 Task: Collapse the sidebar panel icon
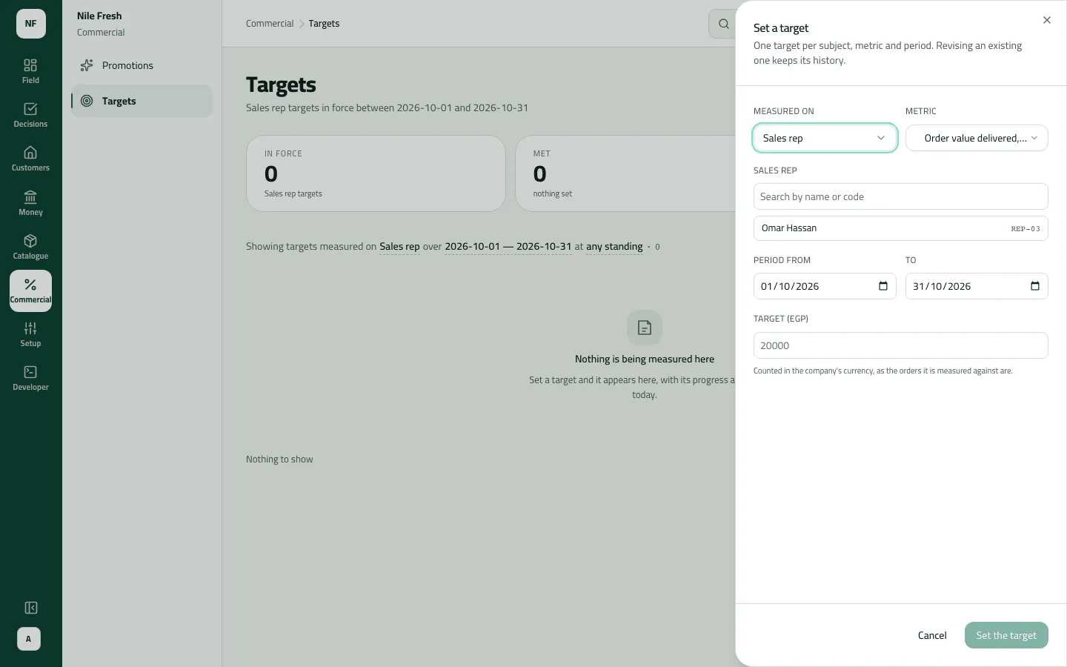30,608
